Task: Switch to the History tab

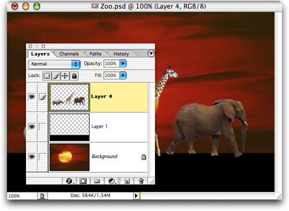Action: point(121,54)
